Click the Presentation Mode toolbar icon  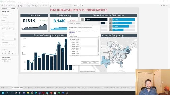pyautogui.click(x=78, y=6)
